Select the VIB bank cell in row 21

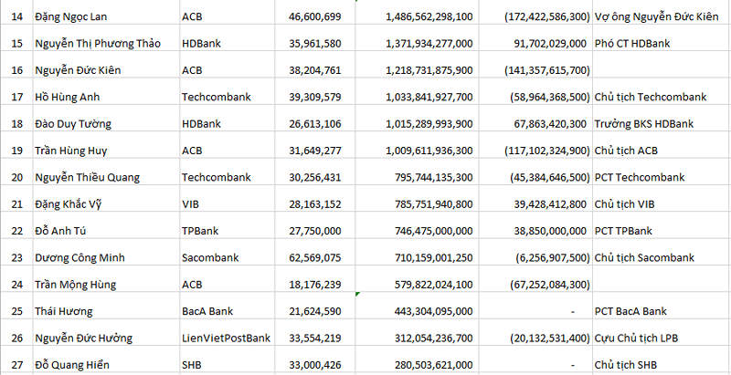[227, 204]
